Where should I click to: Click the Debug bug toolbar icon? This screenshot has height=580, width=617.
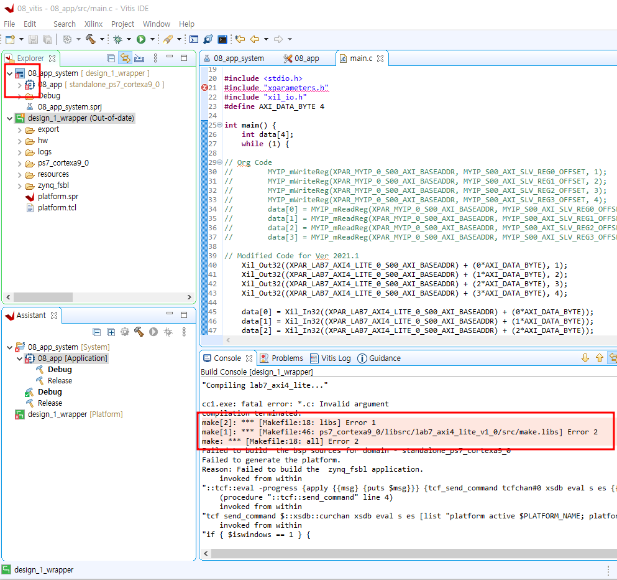(x=117, y=39)
